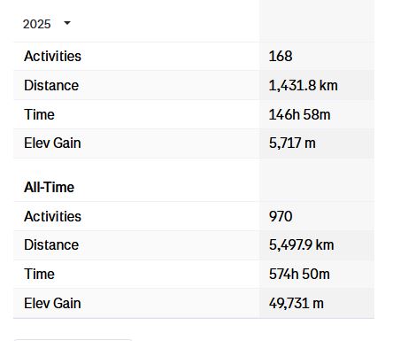Click the All-Time section heading

tap(49, 187)
